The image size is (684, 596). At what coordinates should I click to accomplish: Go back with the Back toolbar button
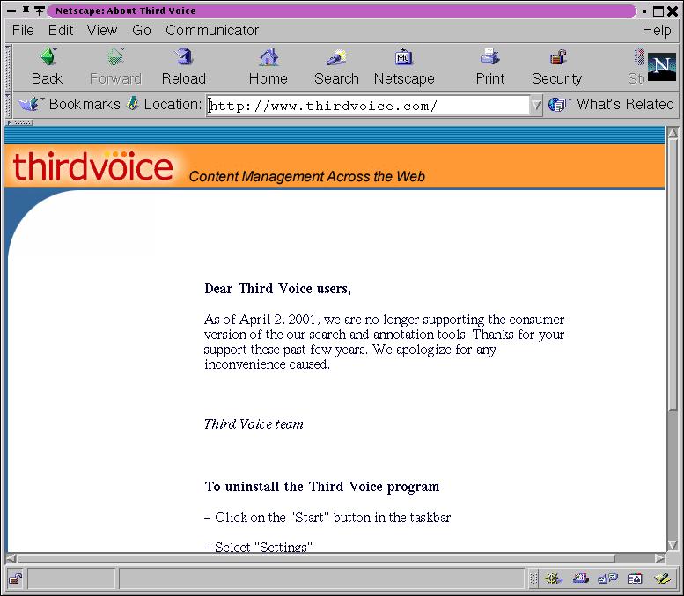click(x=48, y=67)
